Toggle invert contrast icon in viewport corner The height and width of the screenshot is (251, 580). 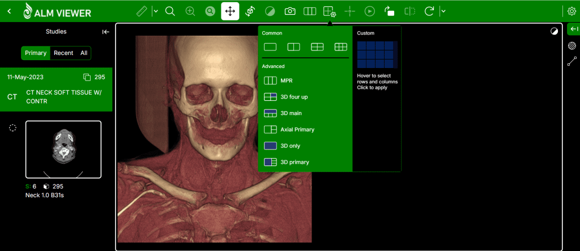554,31
